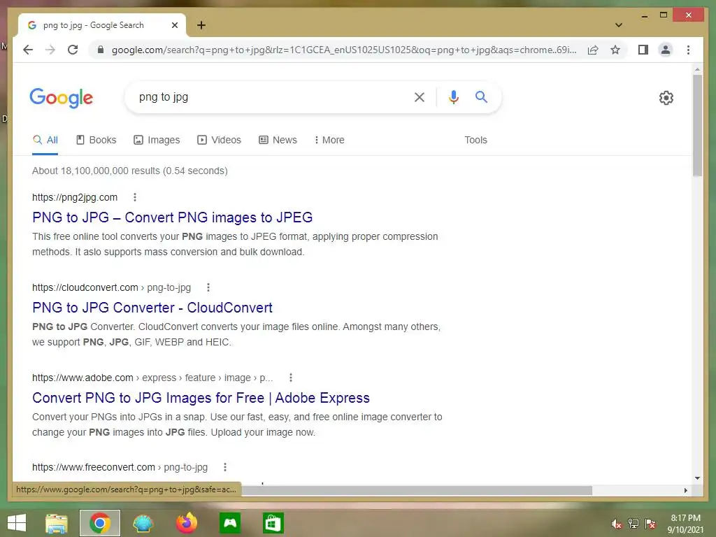The height and width of the screenshot is (537, 716).
Task: Open options for png2jpg.com result
Action: click(x=134, y=197)
